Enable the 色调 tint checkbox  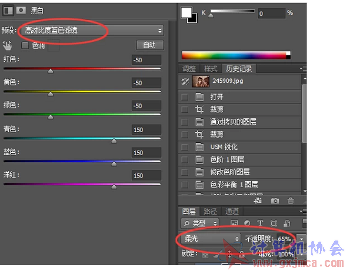point(25,45)
